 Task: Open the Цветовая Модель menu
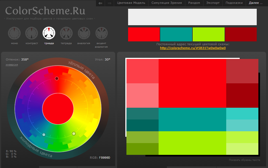[131, 3]
